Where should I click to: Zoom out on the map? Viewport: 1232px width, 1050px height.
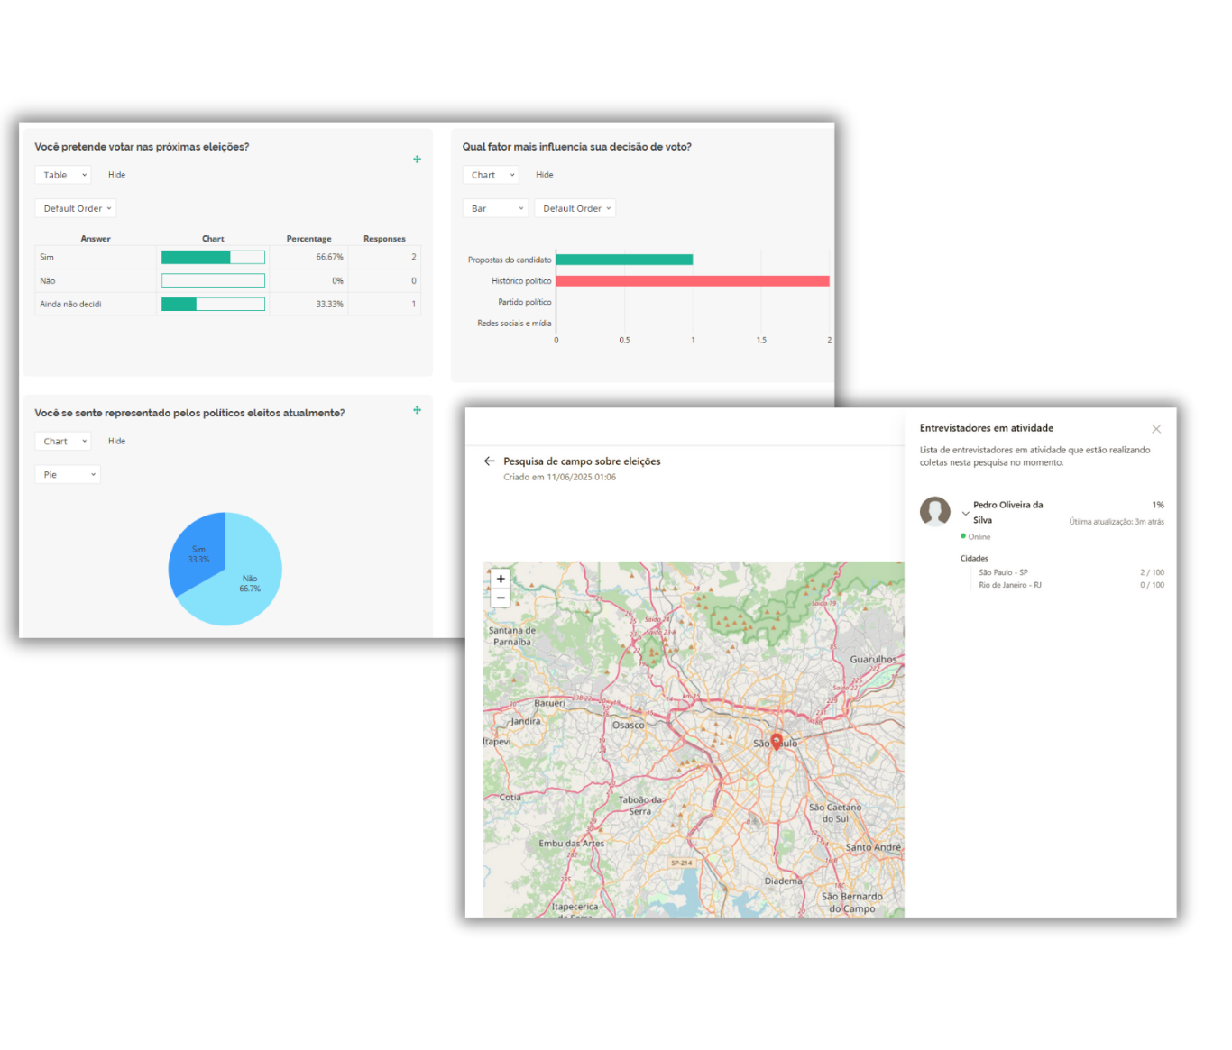[501, 598]
